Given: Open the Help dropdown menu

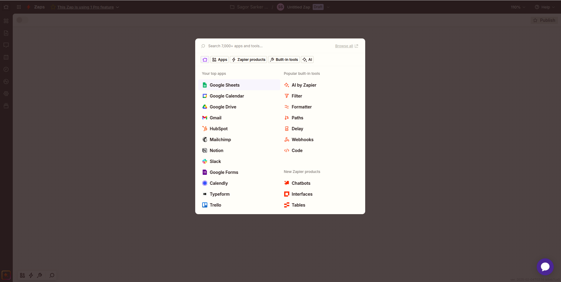Looking at the screenshot, I should pyautogui.click(x=545, y=7).
